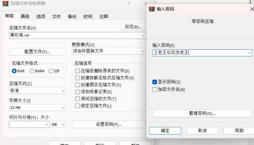254x145 pixels.
Task: Click the question mark help icon
Action: pyautogui.click(x=129, y=3)
